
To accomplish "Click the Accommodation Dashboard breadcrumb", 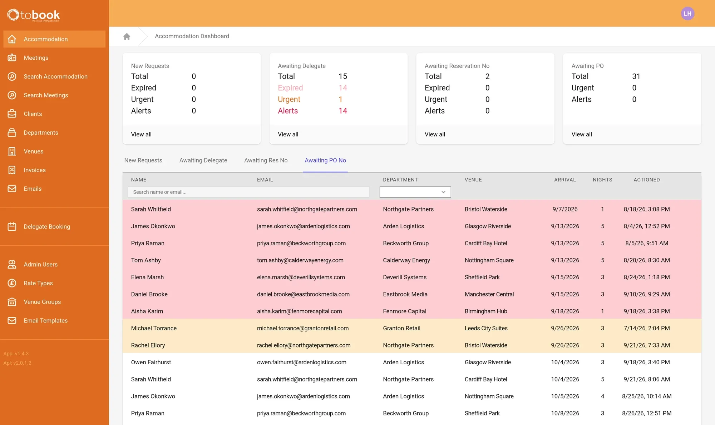I will [x=192, y=36].
